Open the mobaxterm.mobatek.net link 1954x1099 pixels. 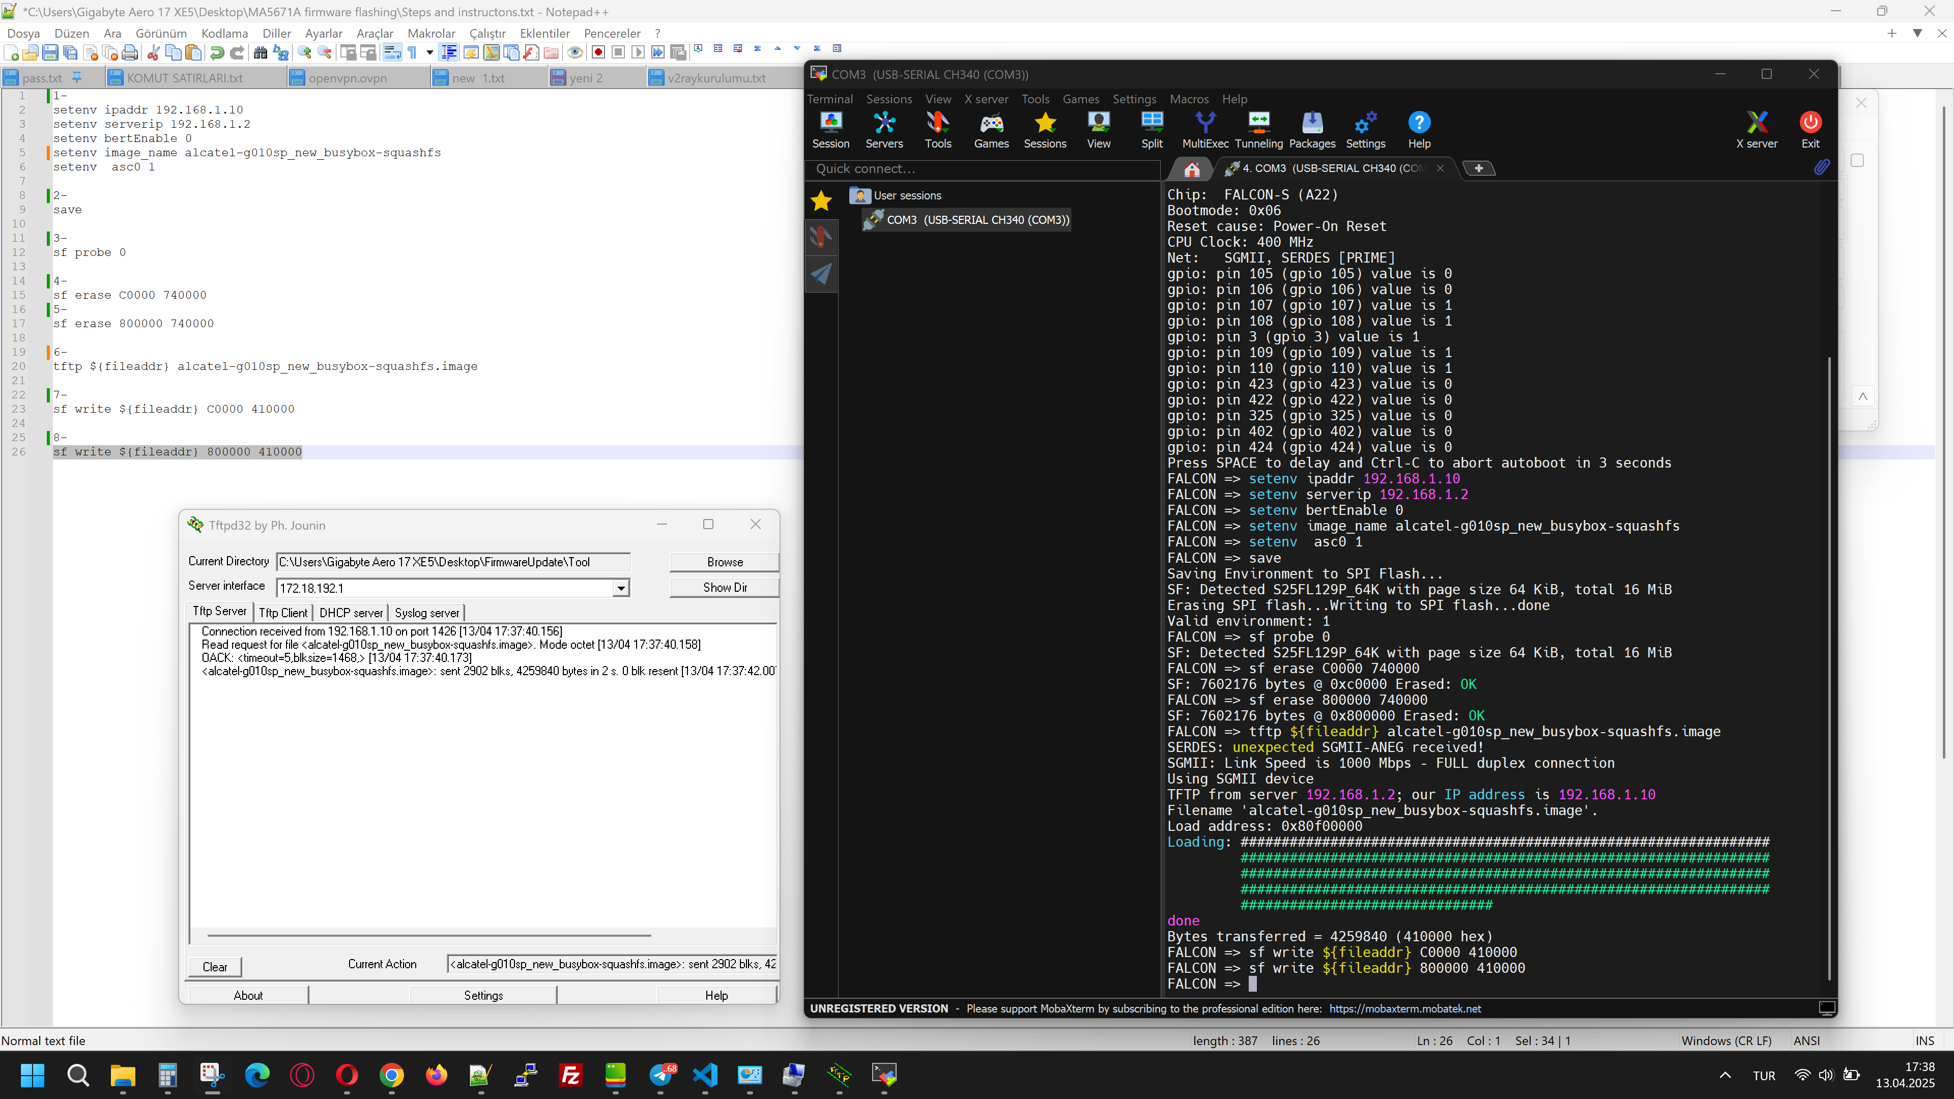click(x=1405, y=1008)
